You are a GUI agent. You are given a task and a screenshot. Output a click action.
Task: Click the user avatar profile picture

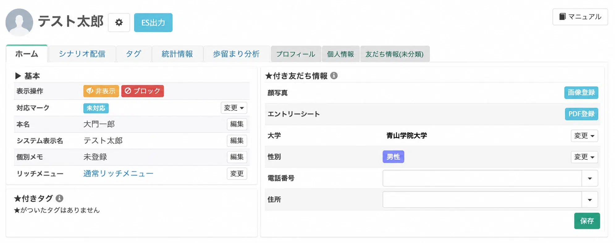(x=19, y=22)
